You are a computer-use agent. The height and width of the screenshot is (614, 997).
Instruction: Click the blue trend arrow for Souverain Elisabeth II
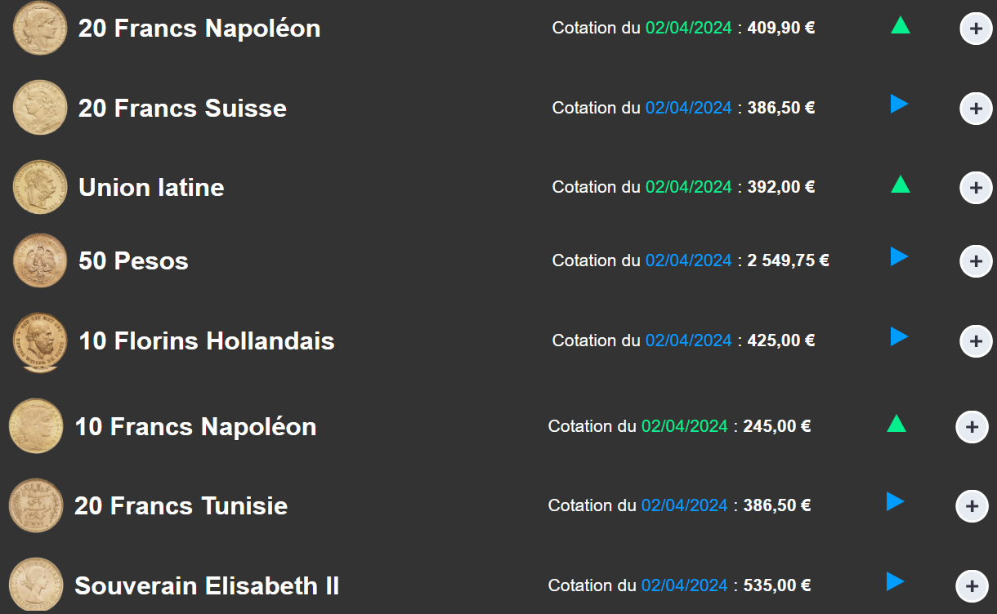(895, 581)
